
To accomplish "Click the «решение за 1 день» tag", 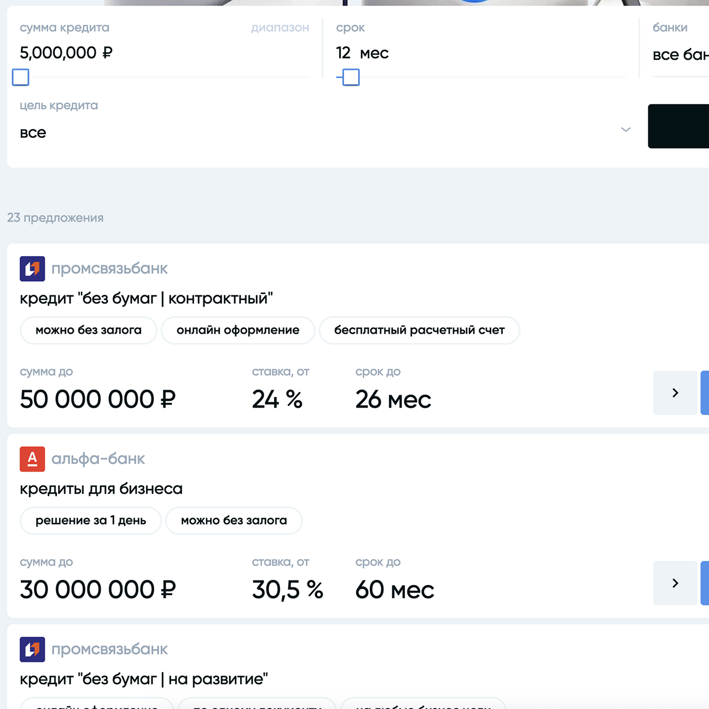I will 91,521.
